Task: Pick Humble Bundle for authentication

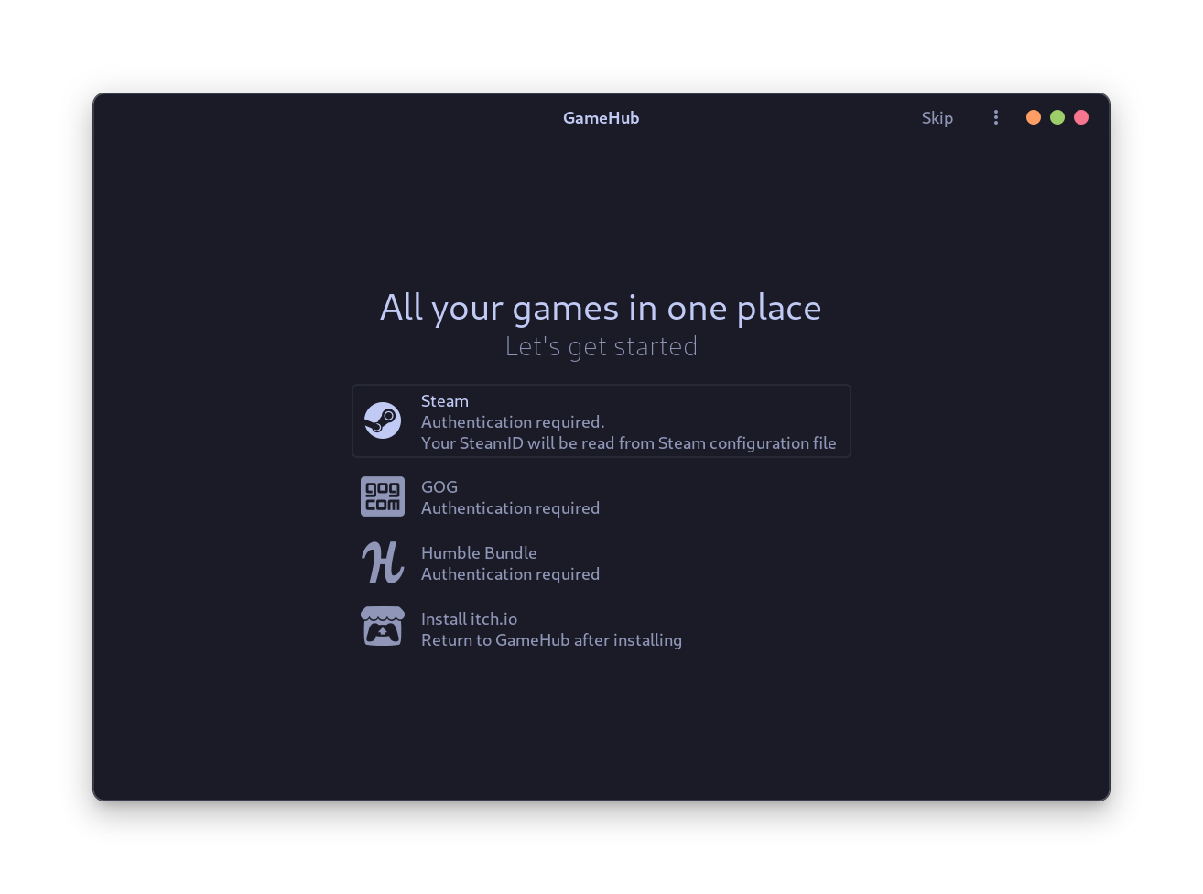Action: [x=601, y=561]
